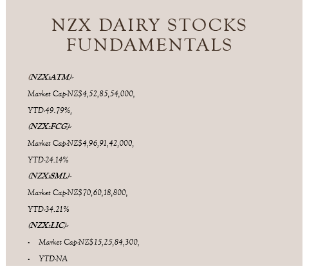Click the YTD-34.21% text line
Screen dimensions: 316x269
(48, 209)
